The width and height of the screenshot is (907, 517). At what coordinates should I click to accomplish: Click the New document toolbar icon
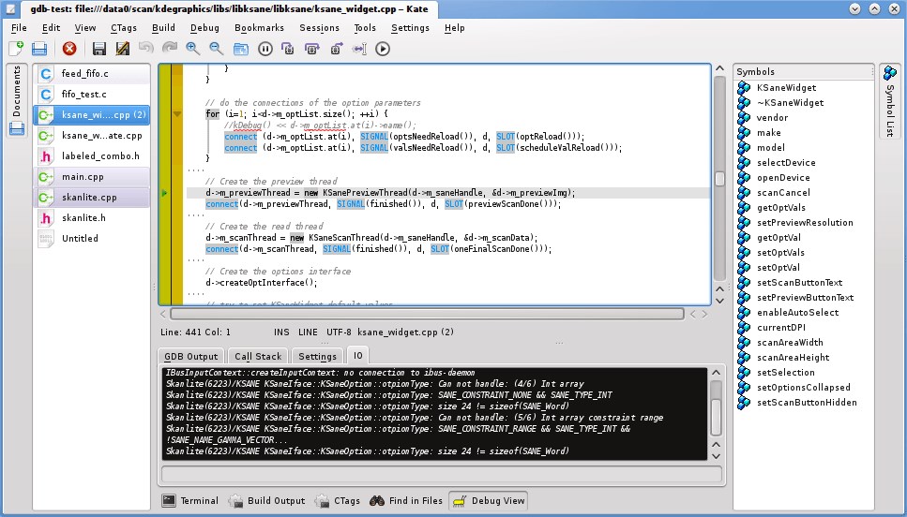16,49
